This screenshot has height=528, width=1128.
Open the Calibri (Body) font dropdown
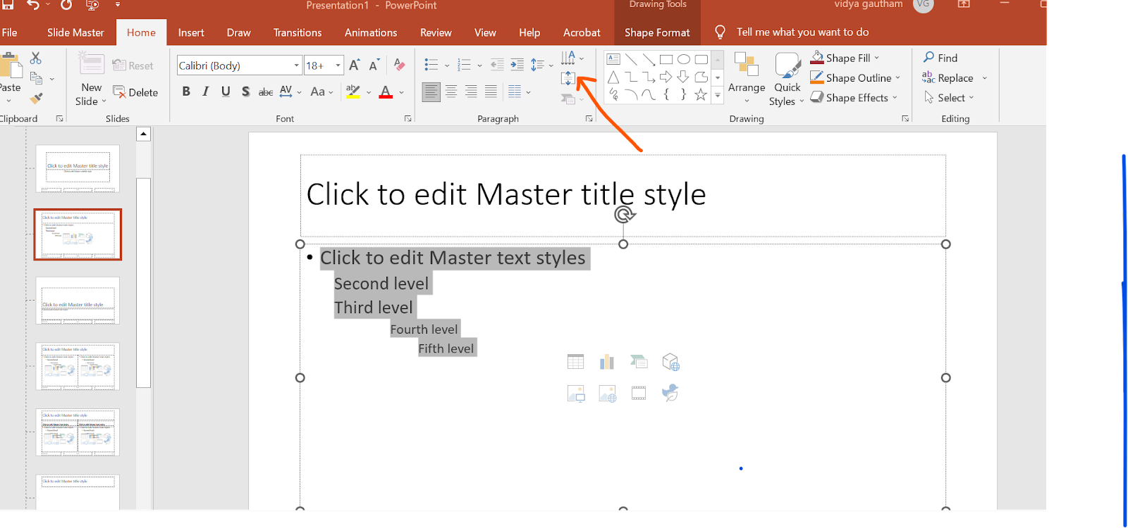click(x=296, y=65)
